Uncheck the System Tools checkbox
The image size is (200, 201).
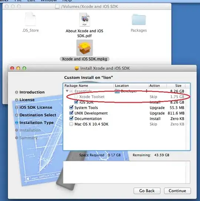coord(71,108)
